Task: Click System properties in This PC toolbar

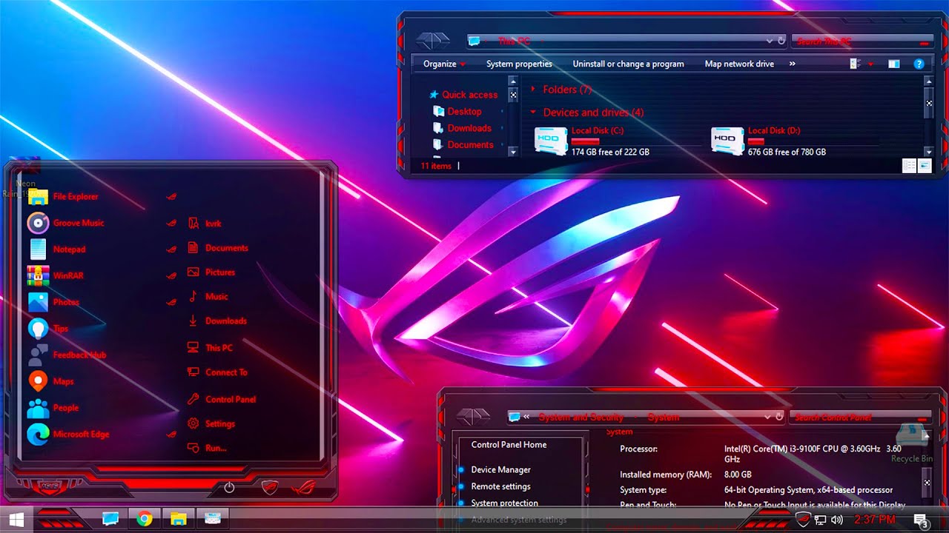Action: coord(519,64)
